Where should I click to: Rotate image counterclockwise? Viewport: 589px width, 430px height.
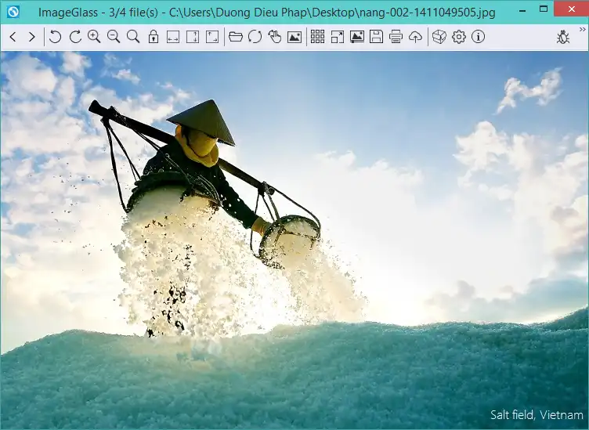coord(55,37)
